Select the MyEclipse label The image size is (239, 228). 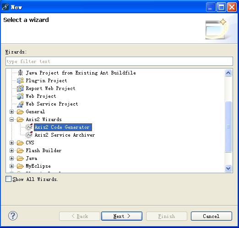pos(38,166)
